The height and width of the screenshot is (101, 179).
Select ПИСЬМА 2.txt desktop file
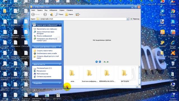15,23
